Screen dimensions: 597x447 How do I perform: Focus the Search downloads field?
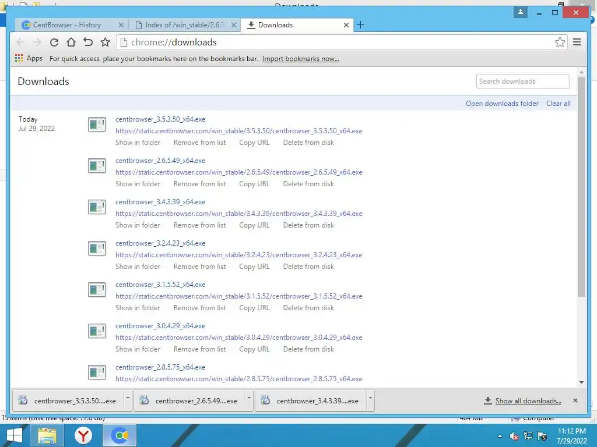click(x=522, y=81)
